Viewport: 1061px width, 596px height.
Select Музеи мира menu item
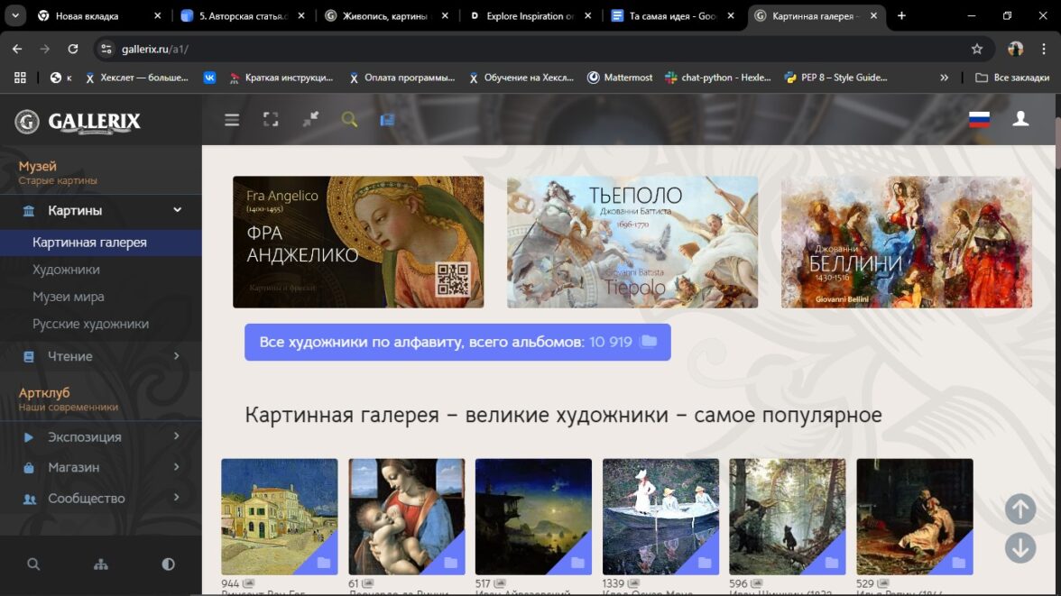tap(69, 297)
